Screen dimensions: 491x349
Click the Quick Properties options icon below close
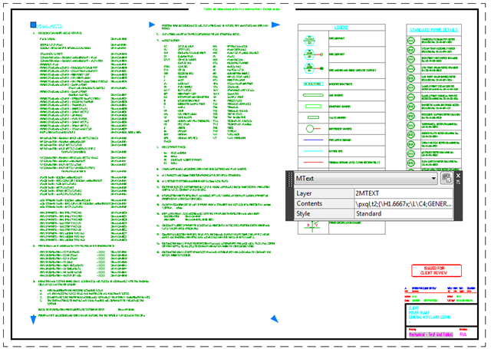pos(460,183)
